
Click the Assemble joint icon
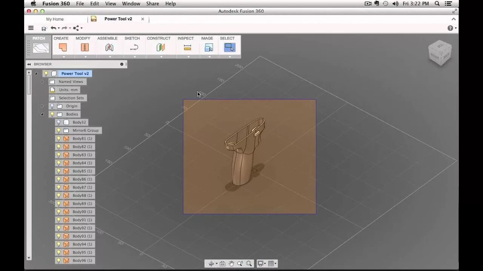109,47
